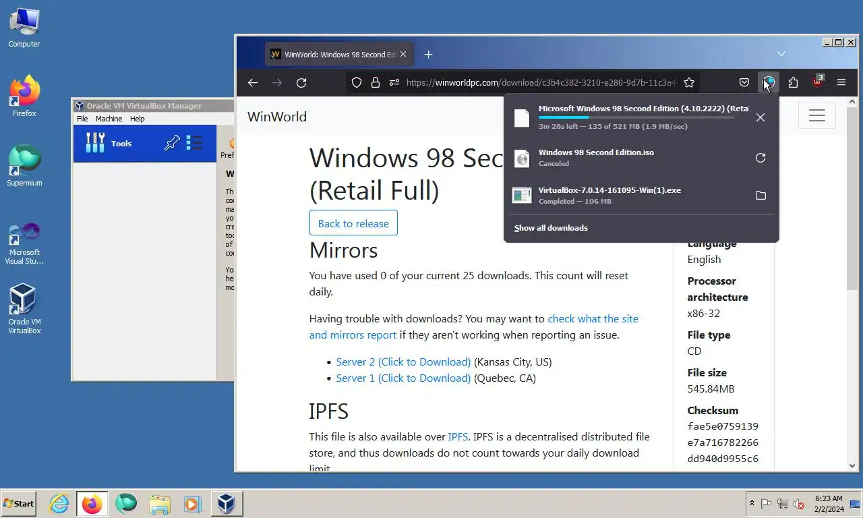Select the pin icon in VirtualBox Tools
Image resolution: width=863 pixels, height=518 pixels.
coord(172,143)
